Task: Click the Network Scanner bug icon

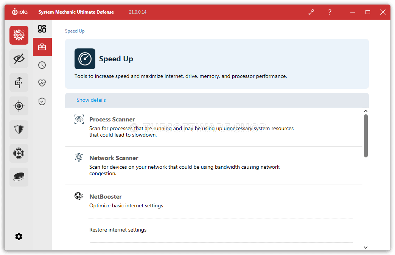Action: point(79,157)
